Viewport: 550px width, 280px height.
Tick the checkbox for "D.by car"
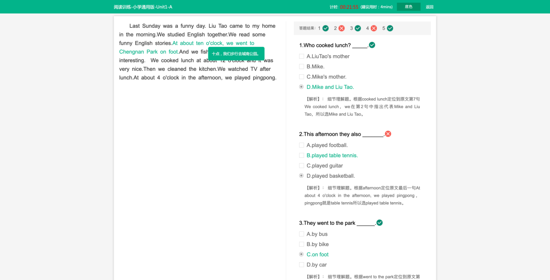(x=302, y=265)
